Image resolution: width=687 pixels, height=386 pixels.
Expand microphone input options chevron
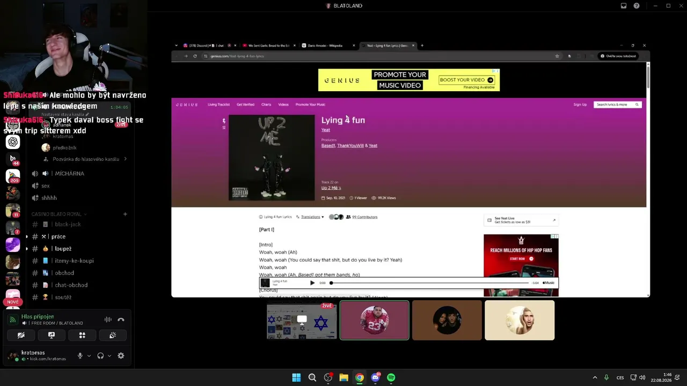[89, 355]
